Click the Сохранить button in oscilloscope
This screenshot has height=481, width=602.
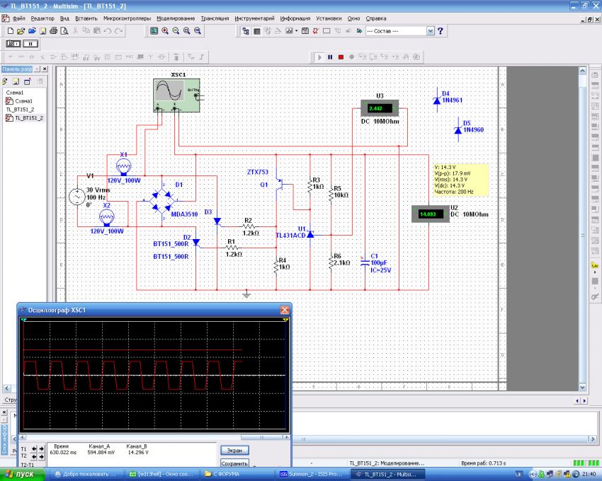pos(234,463)
